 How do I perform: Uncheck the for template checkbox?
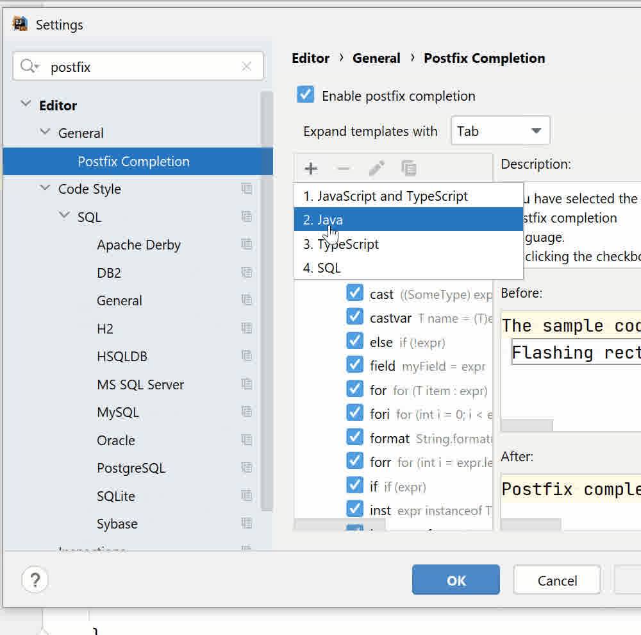point(354,389)
